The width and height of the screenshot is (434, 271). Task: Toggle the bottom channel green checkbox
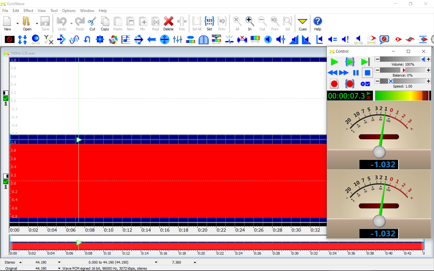6,182
